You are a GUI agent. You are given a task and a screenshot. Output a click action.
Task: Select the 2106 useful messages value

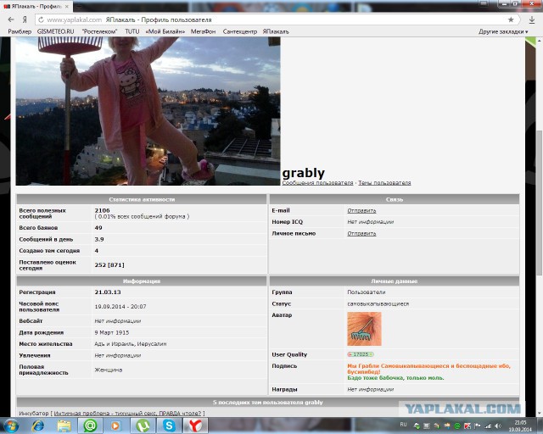(102, 210)
